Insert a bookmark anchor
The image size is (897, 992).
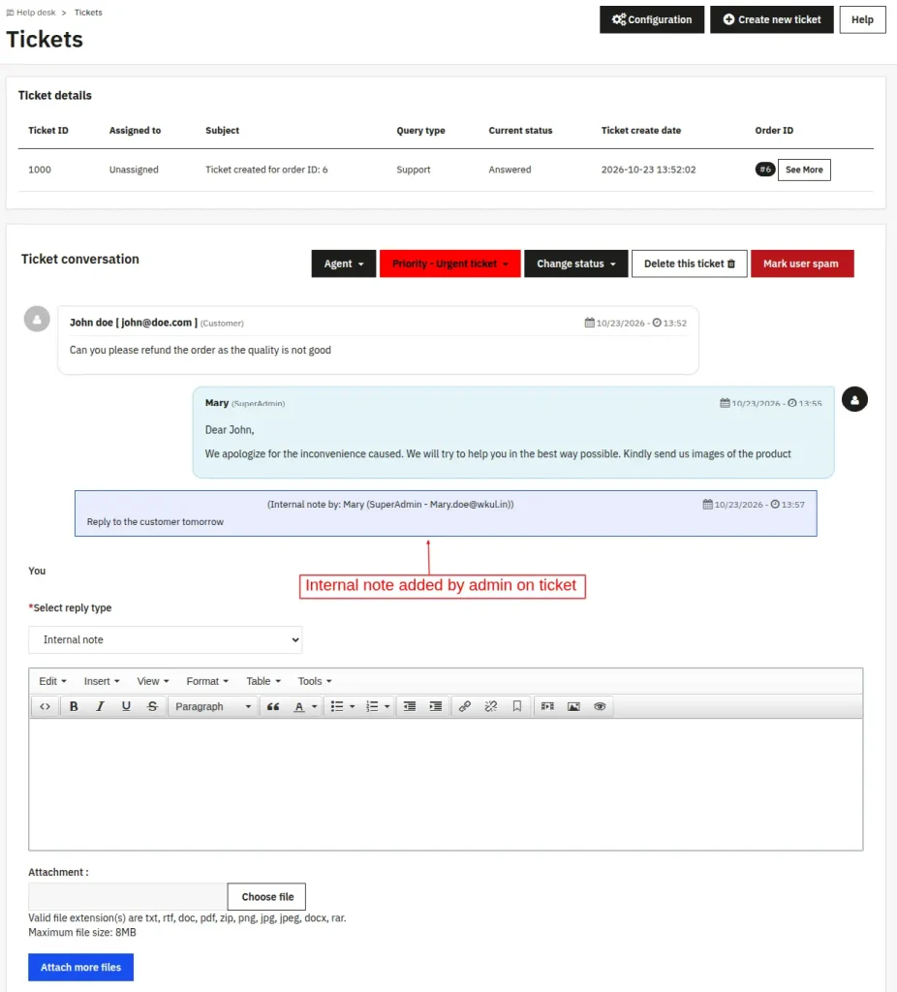pos(517,706)
